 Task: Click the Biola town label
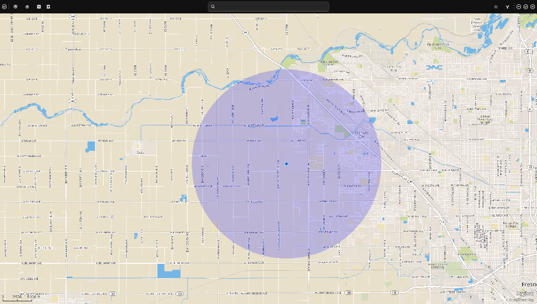coord(140,152)
